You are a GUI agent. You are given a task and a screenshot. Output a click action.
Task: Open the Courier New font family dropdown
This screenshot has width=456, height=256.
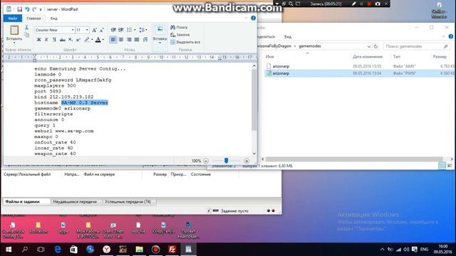(73, 30)
